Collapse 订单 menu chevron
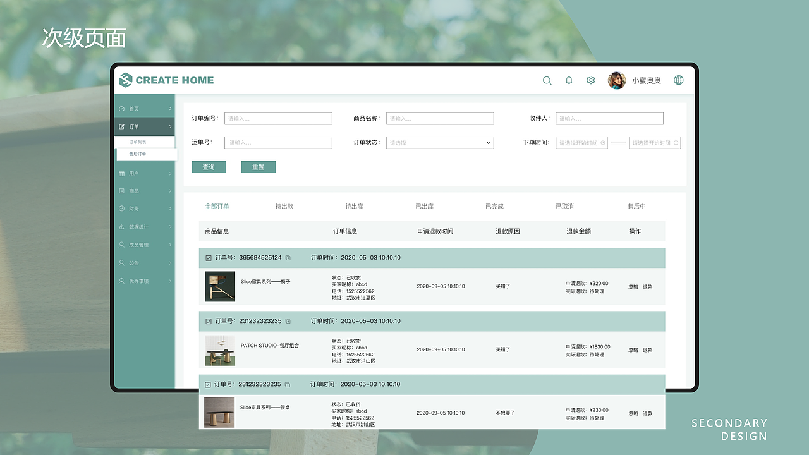 tap(171, 127)
